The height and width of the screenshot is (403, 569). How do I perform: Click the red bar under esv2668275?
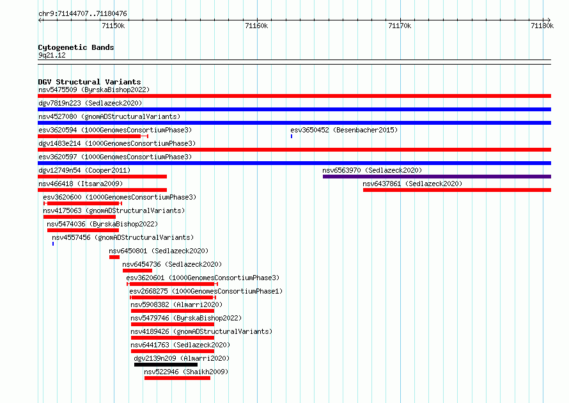click(x=172, y=297)
